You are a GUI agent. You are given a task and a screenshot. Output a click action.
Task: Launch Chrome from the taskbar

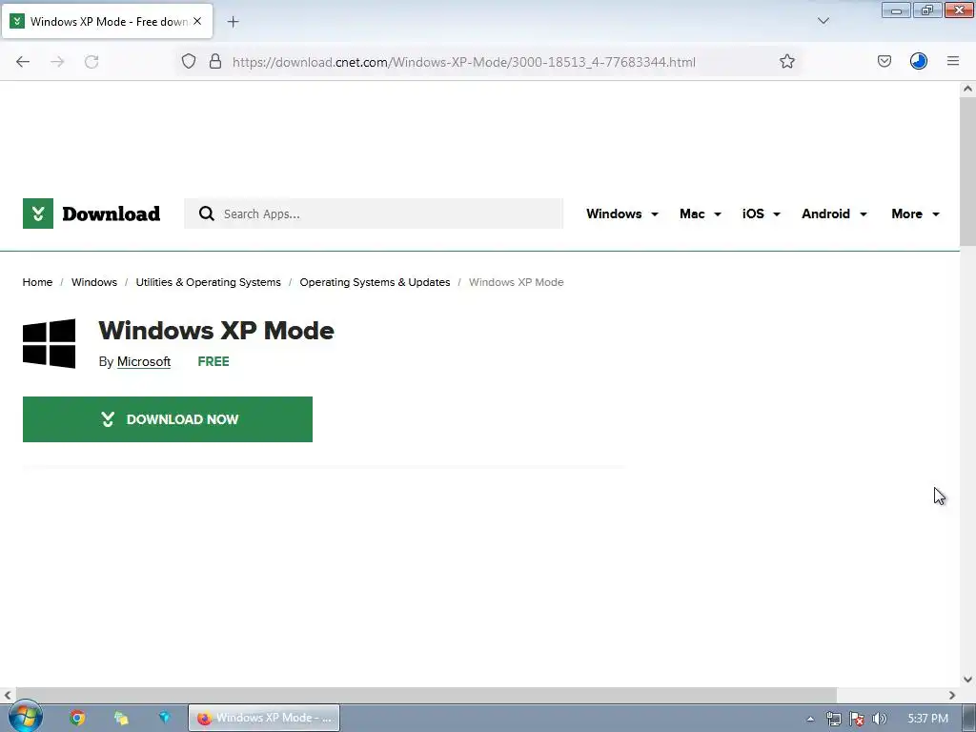(77, 718)
